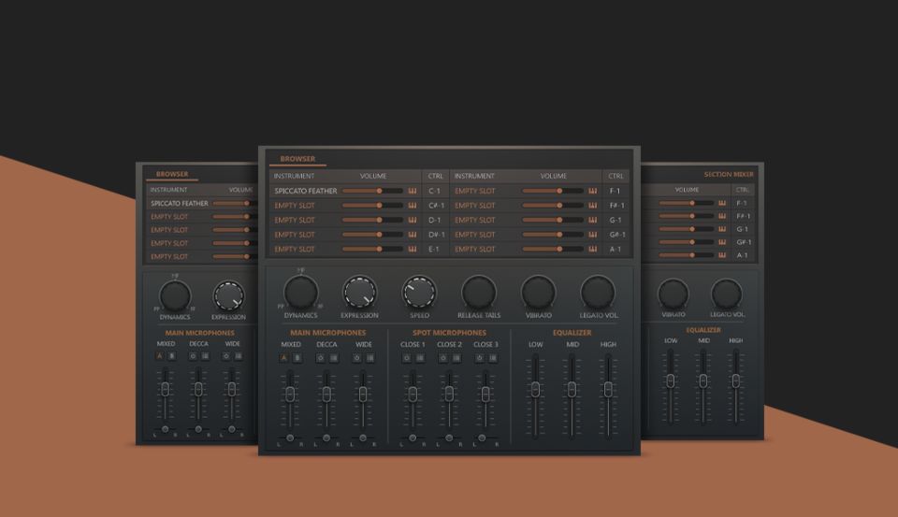Viewport: 898px width, 517px height.
Task: Click icon right of Wide power, center window
Action: click(370, 358)
